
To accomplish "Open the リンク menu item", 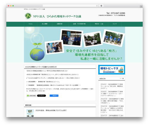I will point(115,24).
